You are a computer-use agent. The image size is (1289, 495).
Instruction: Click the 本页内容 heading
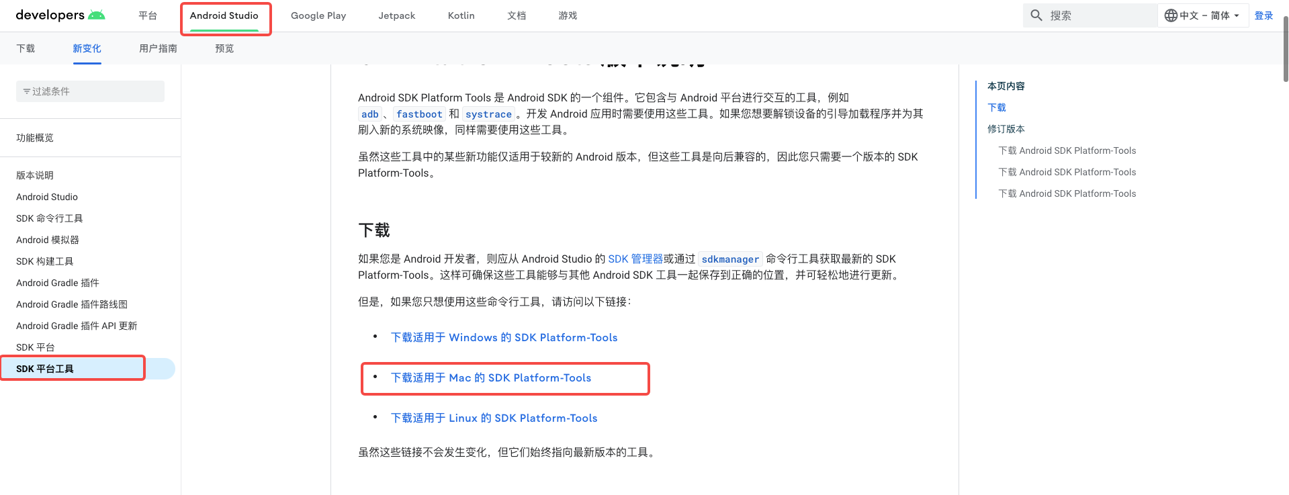click(x=1006, y=86)
